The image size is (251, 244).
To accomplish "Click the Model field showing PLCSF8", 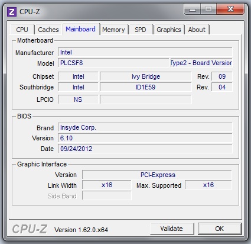I will pyautogui.click(x=113, y=63).
